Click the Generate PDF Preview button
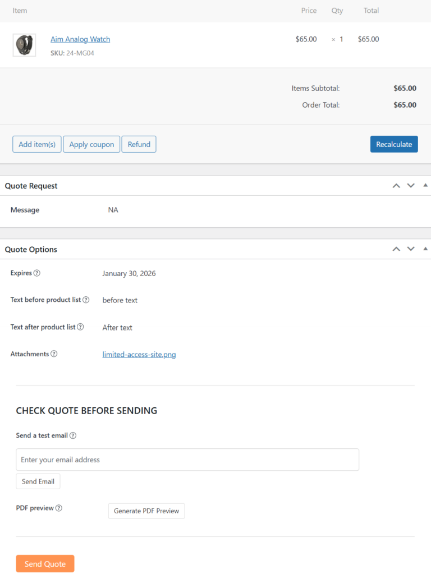The image size is (431, 588). [146, 511]
